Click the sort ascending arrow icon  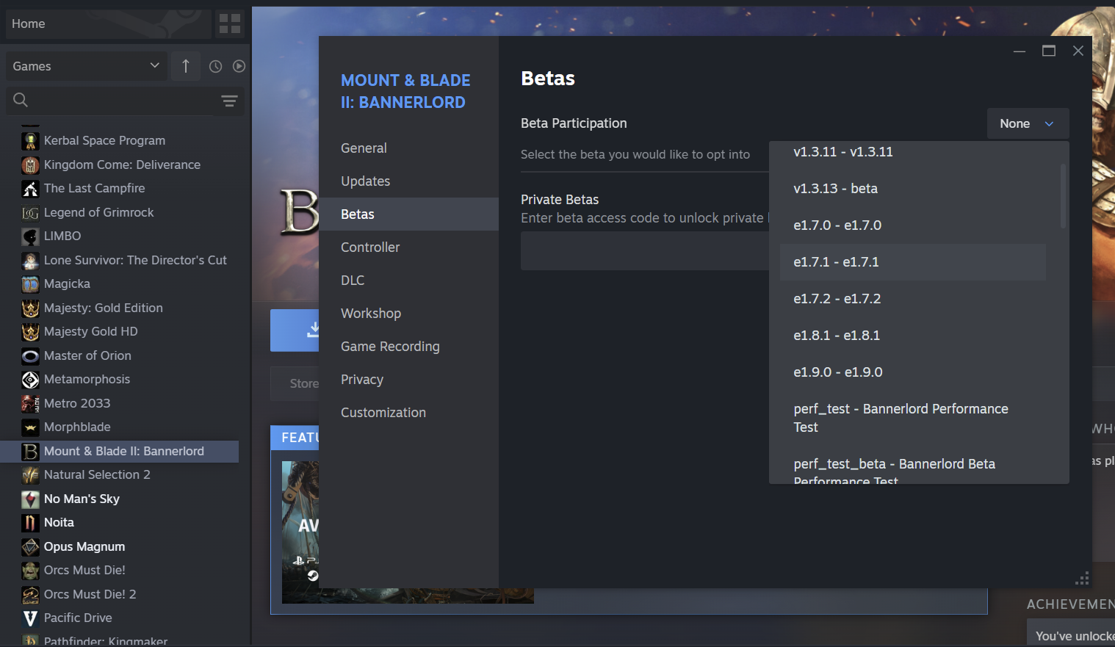click(x=186, y=66)
